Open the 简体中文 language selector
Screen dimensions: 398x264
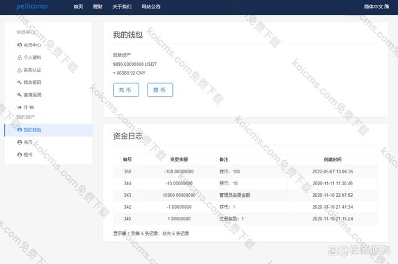(376, 7)
